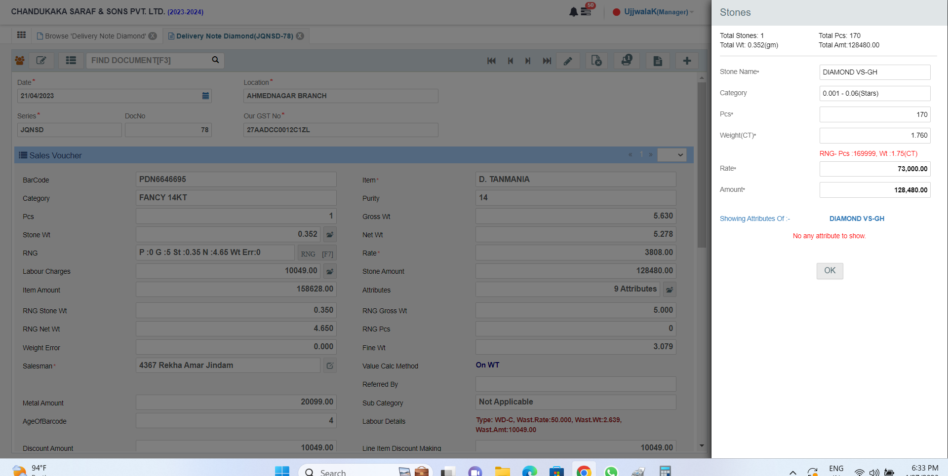The width and height of the screenshot is (948, 476).
Task: Open WhatsApp from the taskbar
Action: click(611, 471)
